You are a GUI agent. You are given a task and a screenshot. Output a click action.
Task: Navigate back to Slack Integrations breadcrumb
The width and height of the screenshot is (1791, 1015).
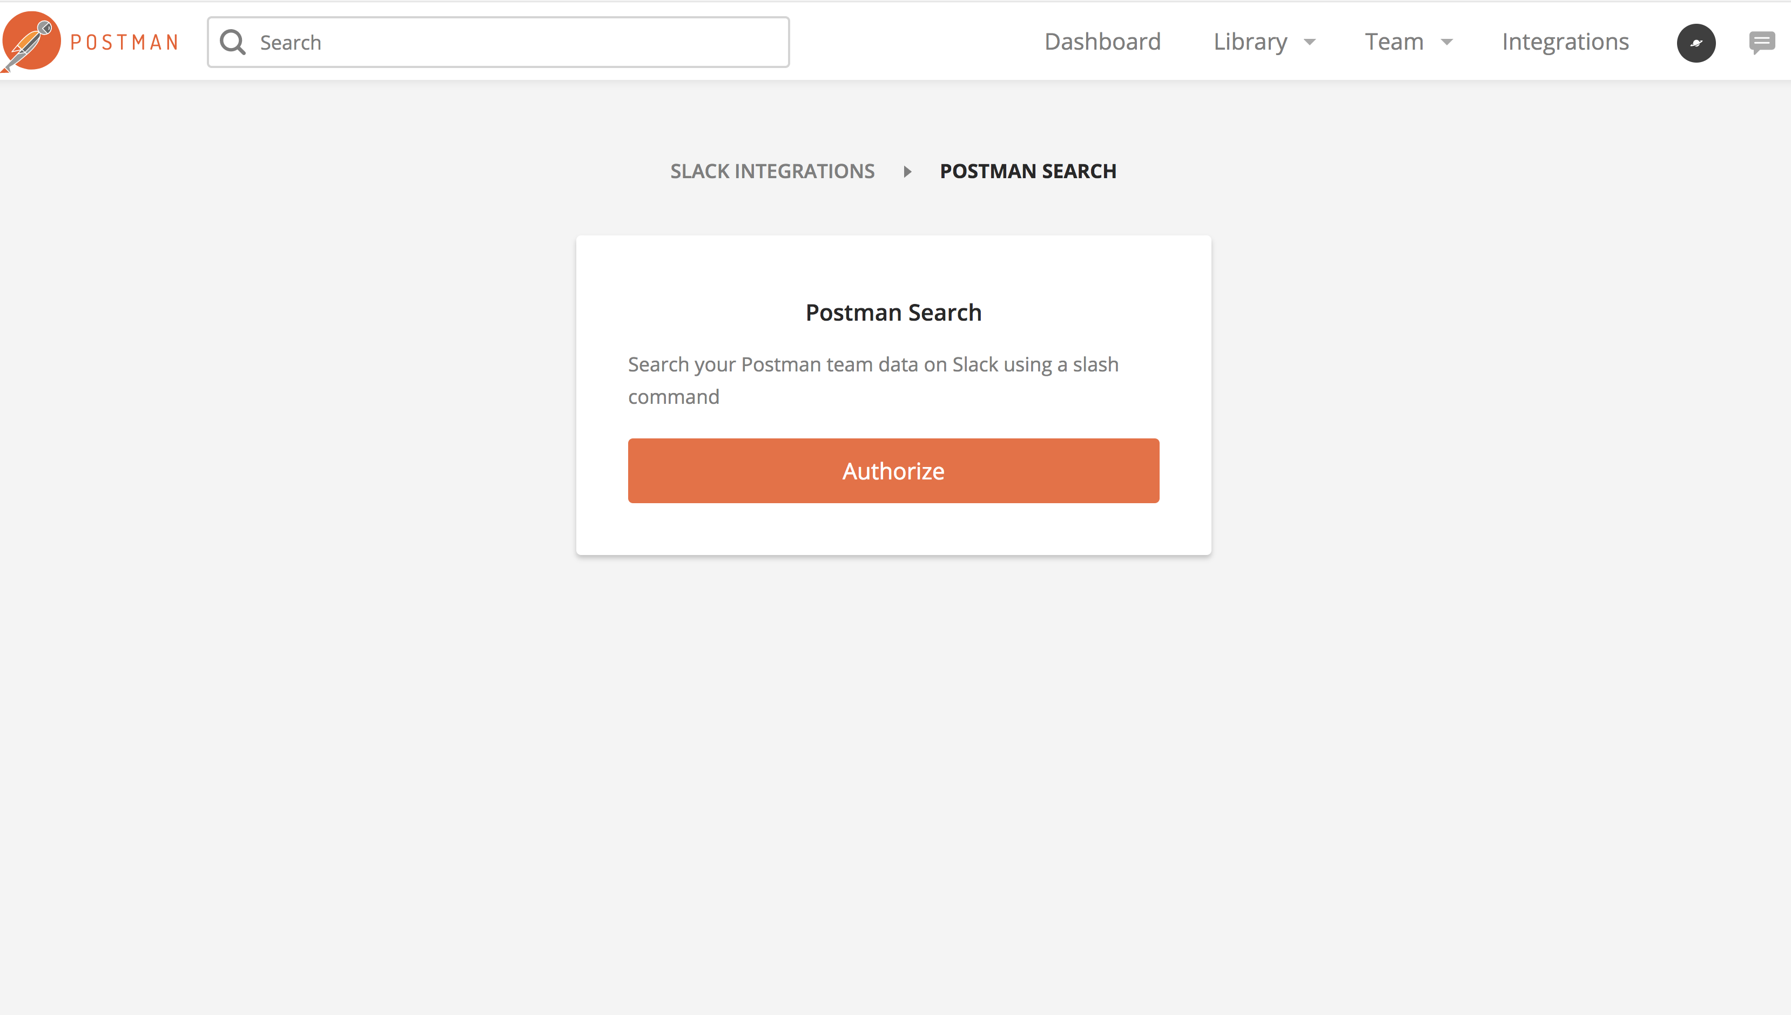click(x=772, y=172)
